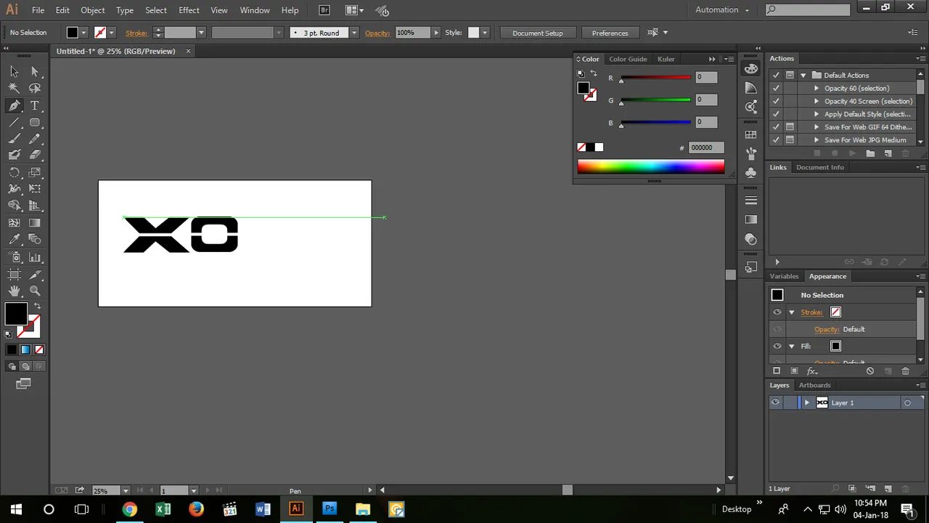929x523 pixels.
Task: Toggle checkmark for Apply Default Style action
Action: point(776,114)
